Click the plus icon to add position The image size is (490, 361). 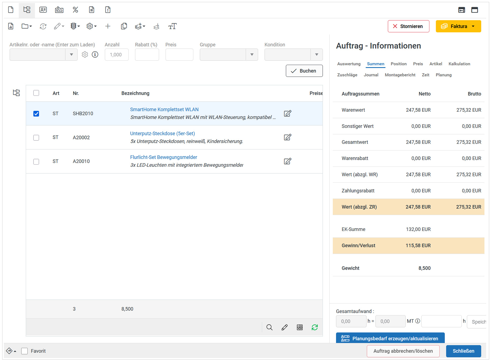pyautogui.click(x=108, y=26)
